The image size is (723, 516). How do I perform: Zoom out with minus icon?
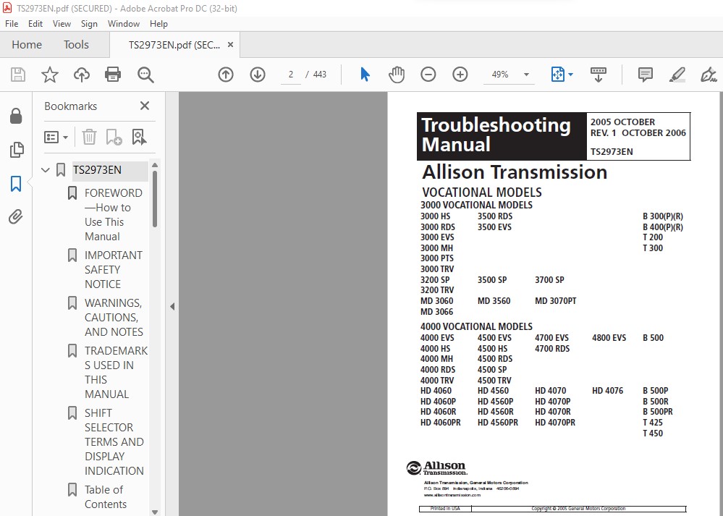pos(428,75)
